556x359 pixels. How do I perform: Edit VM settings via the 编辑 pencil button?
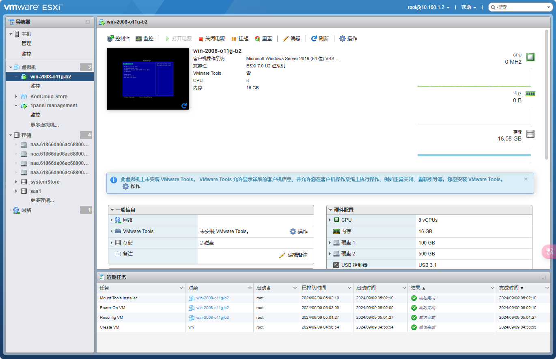pos(292,39)
